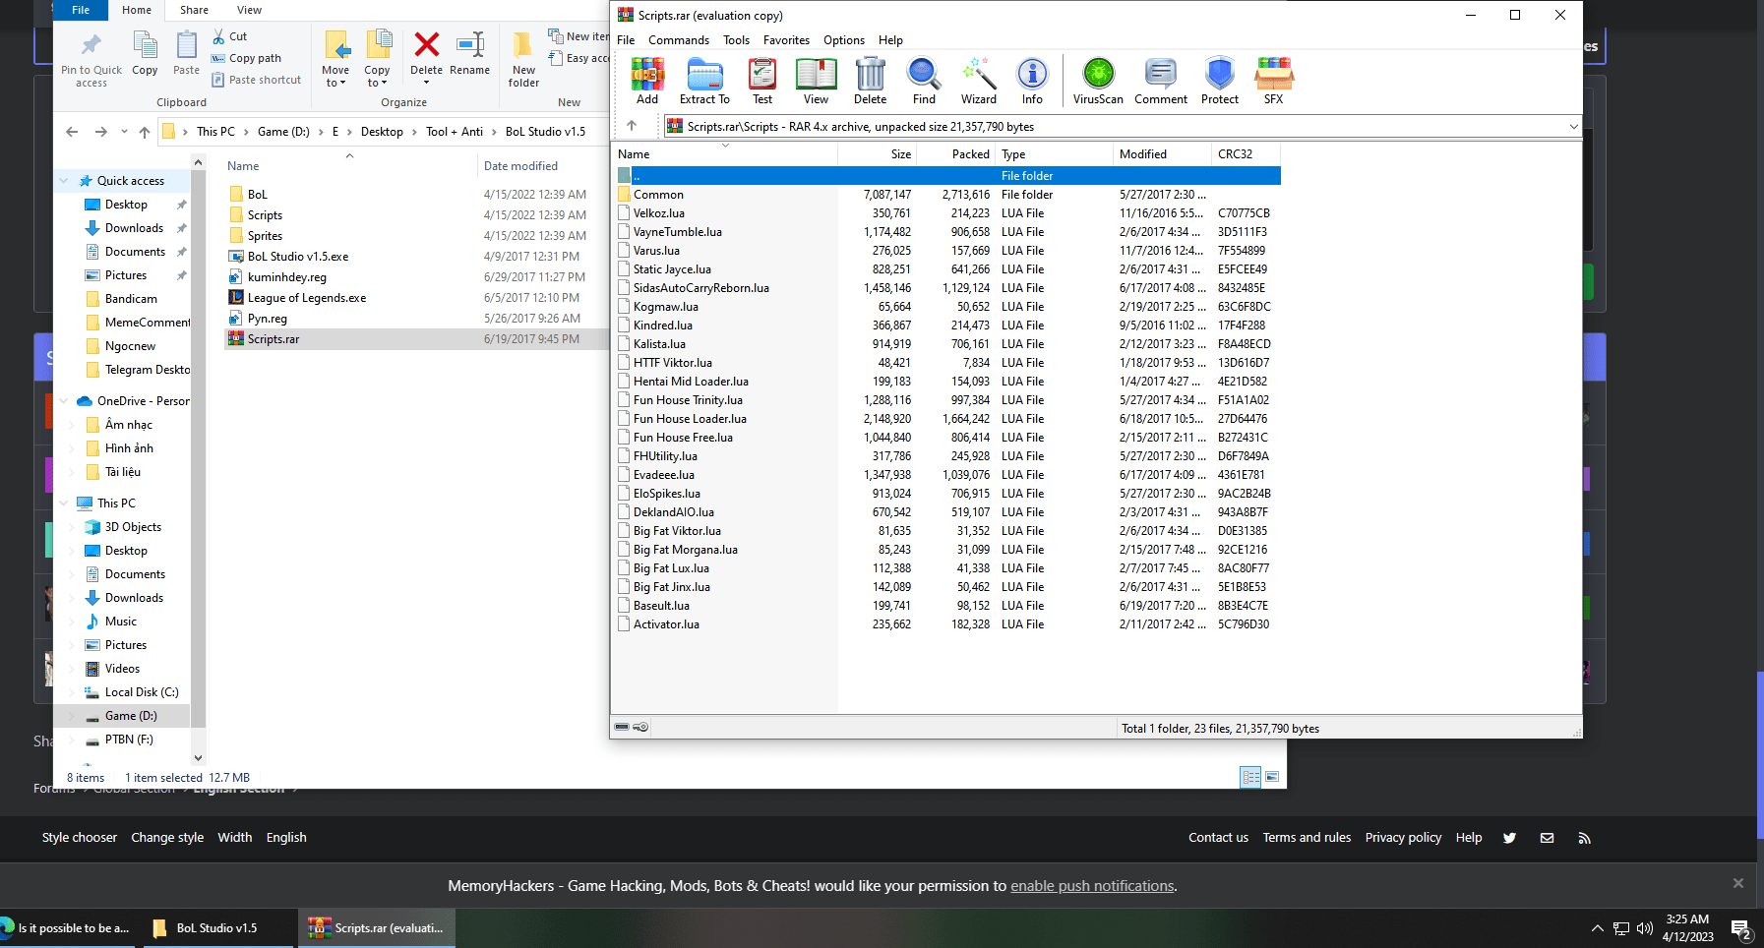The height and width of the screenshot is (948, 1764).
Task: Select the Common folder in archive
Action: point(658,195)
